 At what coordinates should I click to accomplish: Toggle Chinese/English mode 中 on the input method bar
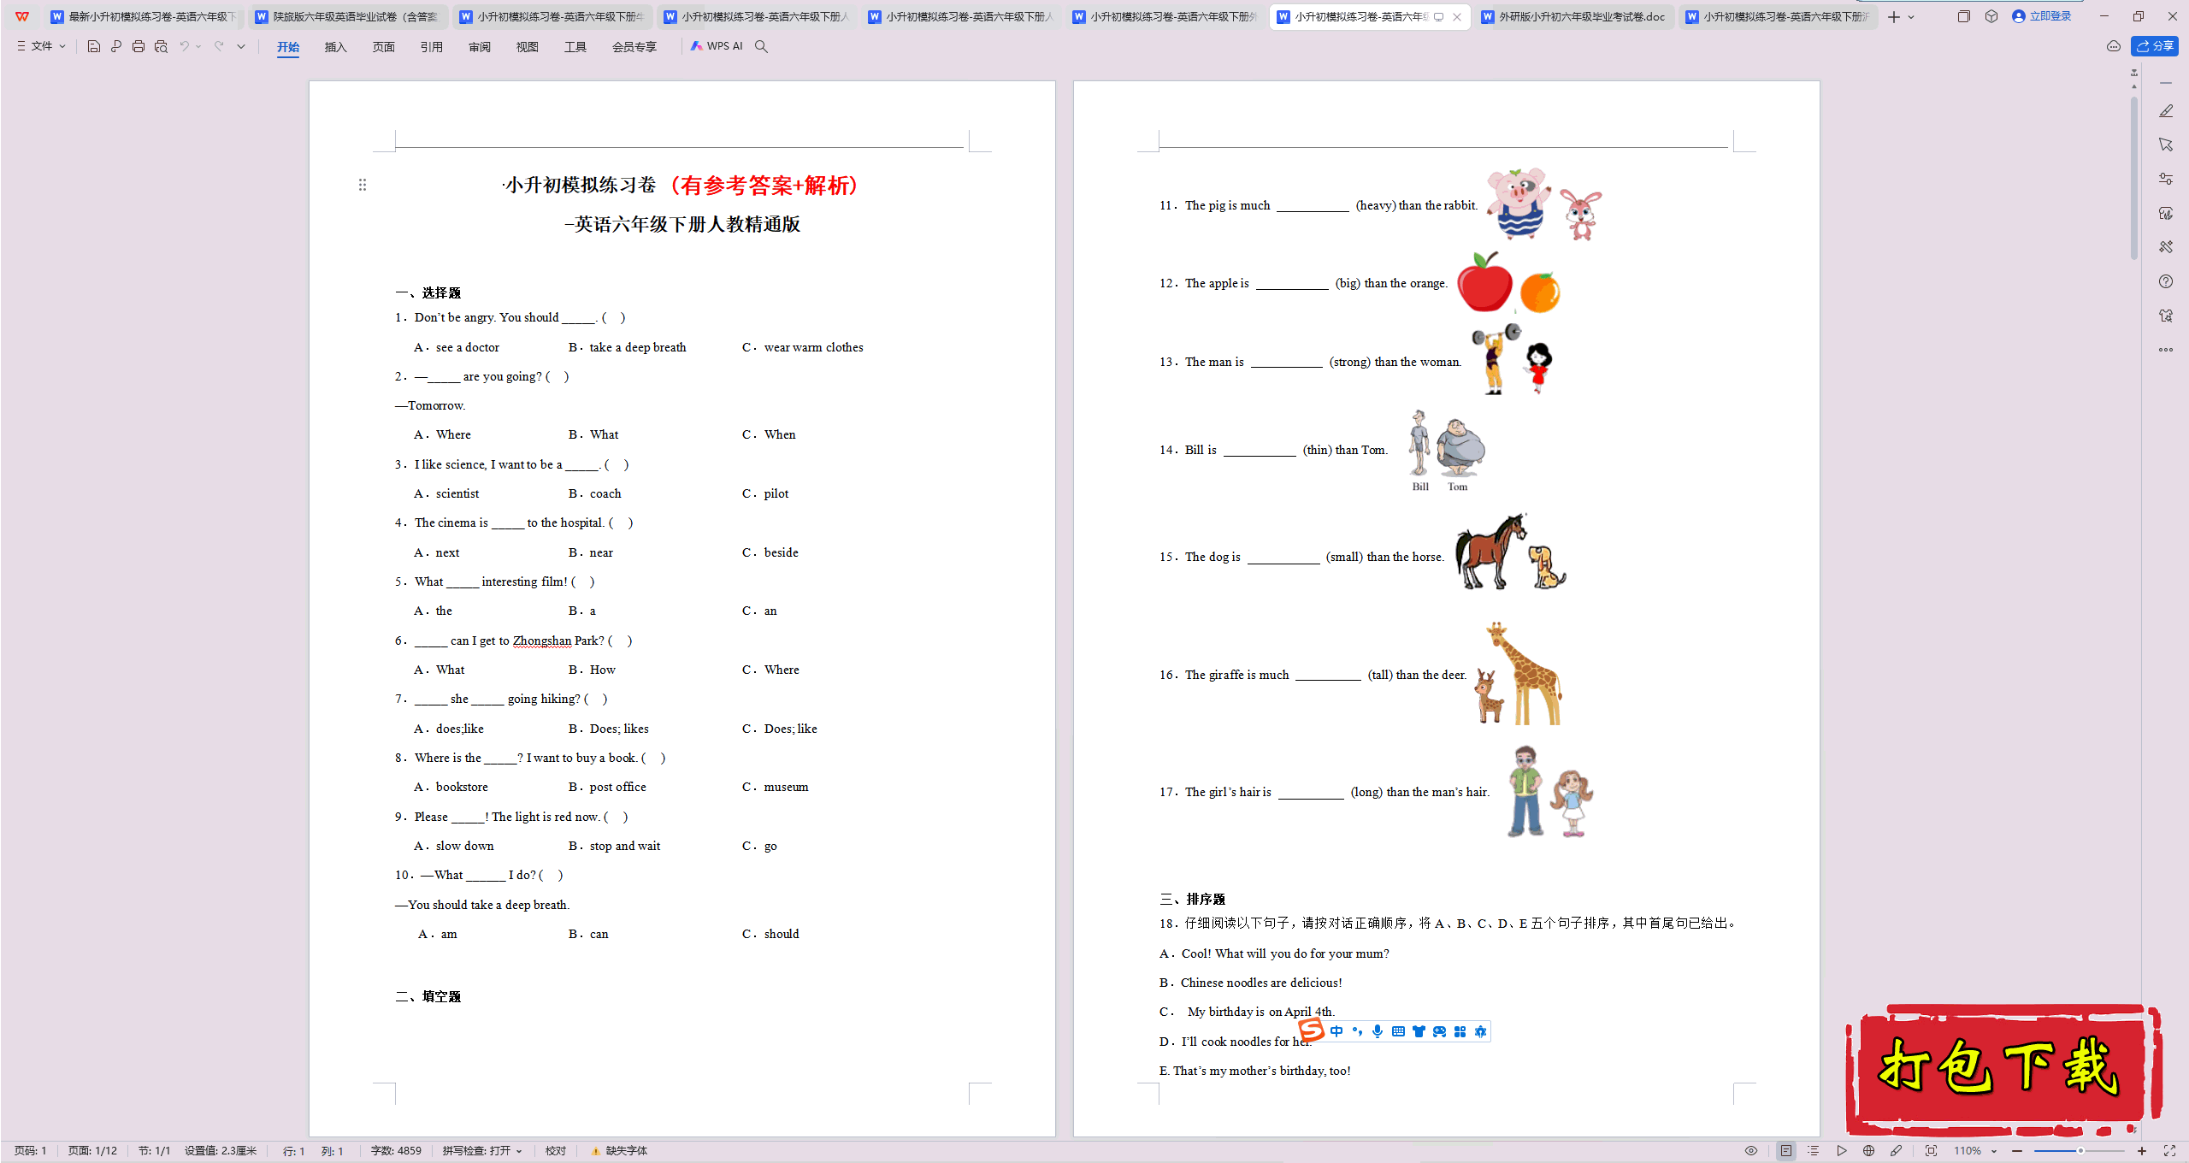click(x=1336, y=1031)
